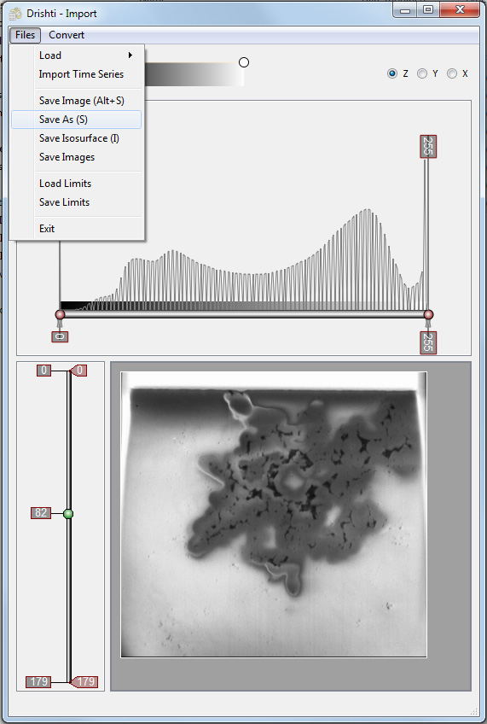Click the right red histogram handle at 255
The height and width of the screenshot is (724, 487).
pos(428,314)
